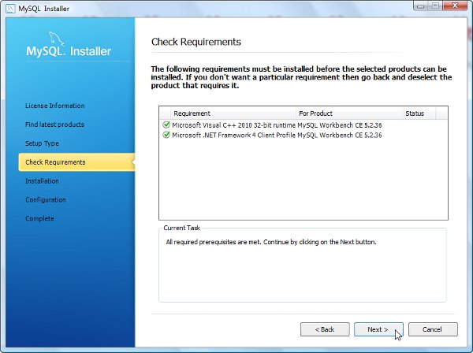
Task: Click green check icon for Visual C++ runtime
Action: (x=166, y=124)
